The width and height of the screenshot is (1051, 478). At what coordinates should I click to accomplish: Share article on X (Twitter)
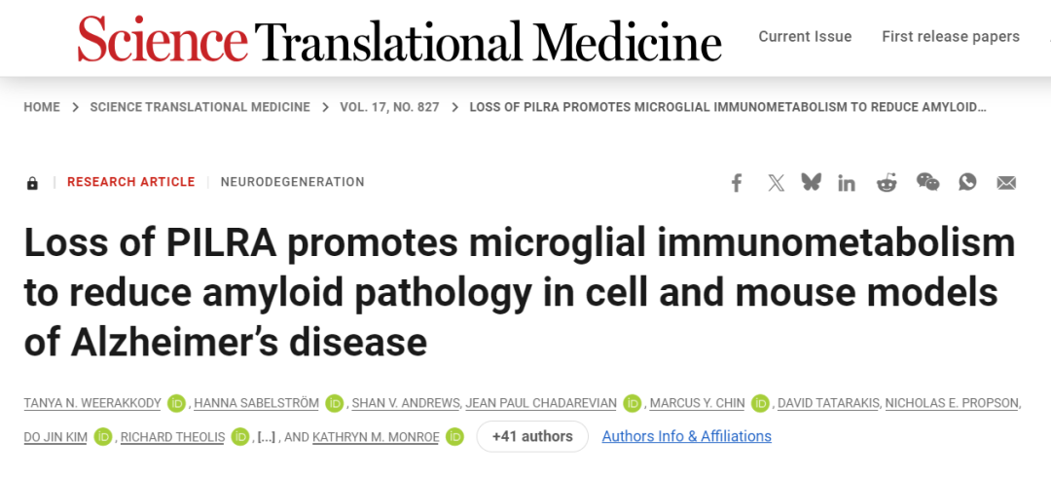point(776,182)
